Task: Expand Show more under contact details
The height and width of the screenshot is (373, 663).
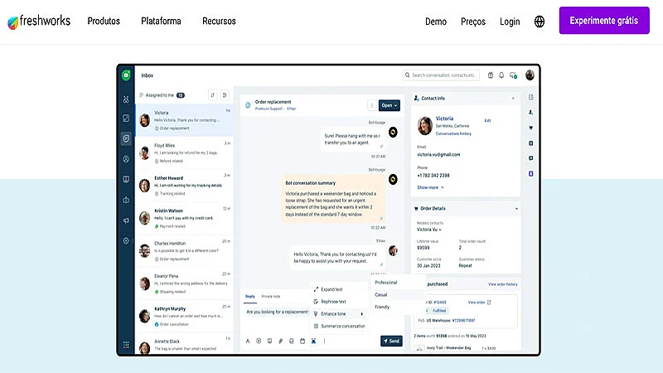Action: click(433, 187)
